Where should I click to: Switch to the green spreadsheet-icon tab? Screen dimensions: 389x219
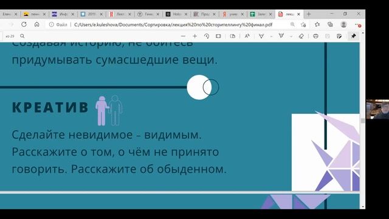click(261, 14)
